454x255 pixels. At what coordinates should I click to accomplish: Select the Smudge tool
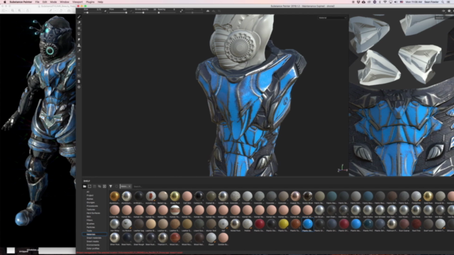click(x=79, y=40)
